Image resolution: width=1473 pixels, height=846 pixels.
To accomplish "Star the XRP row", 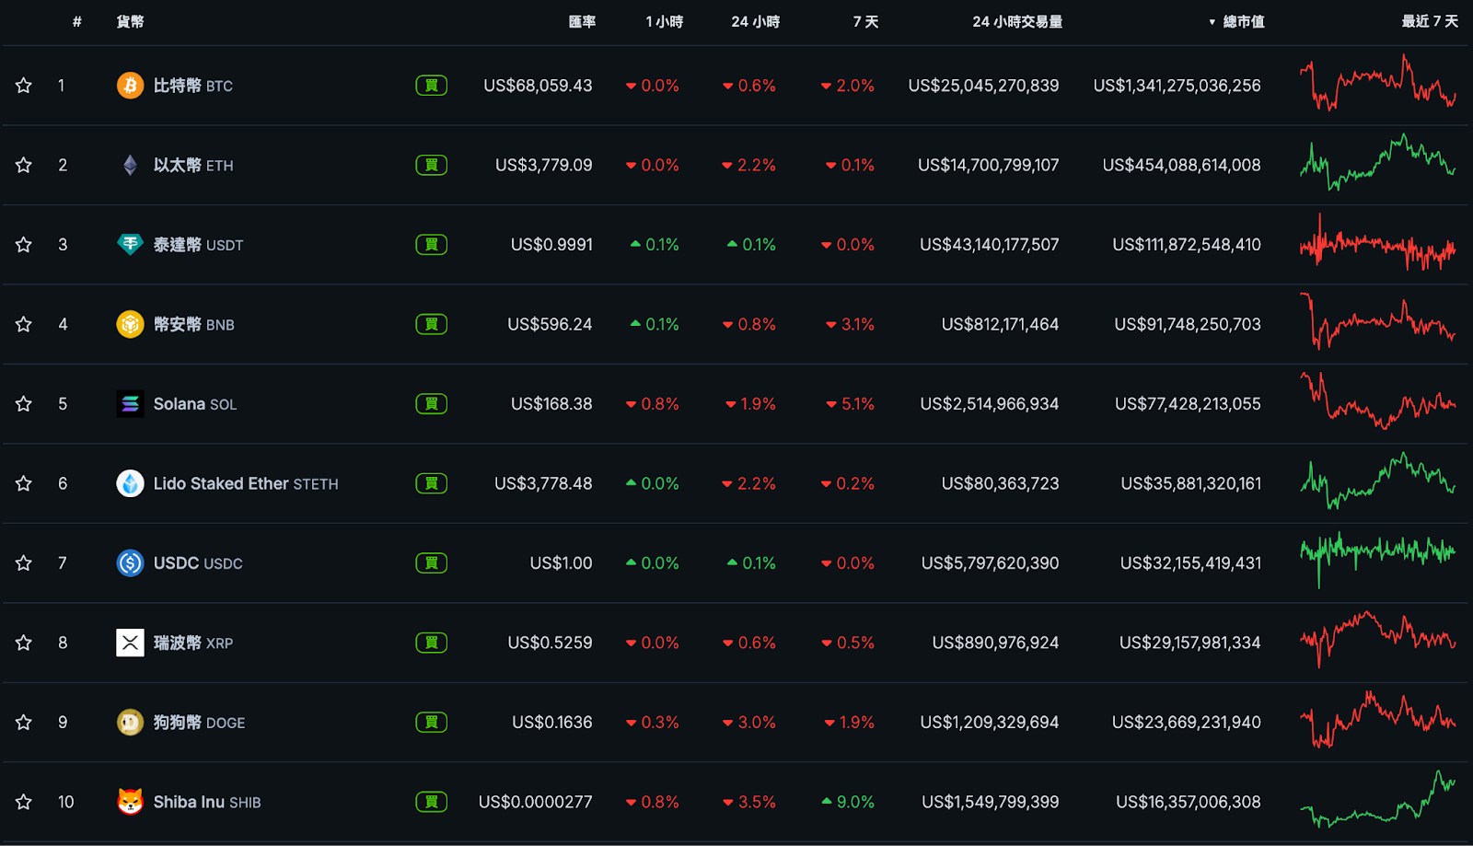I will 24,643.
